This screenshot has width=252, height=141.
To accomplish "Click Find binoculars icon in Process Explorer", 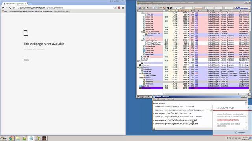I will (168, 8).
